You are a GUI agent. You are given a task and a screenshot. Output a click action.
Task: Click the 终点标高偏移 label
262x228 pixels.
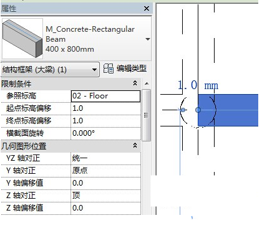[29, 121]
